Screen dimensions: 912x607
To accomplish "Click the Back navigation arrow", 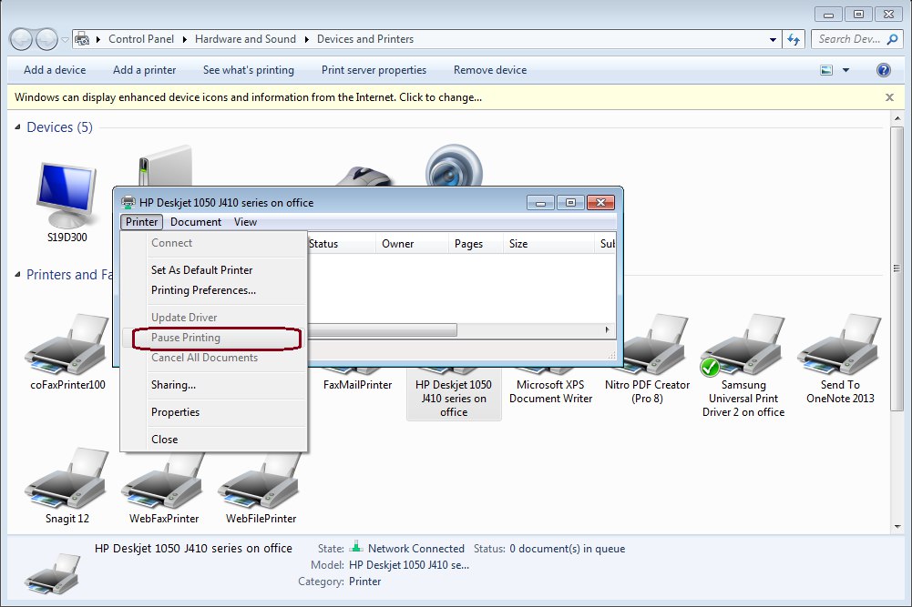I will (21, 39).
